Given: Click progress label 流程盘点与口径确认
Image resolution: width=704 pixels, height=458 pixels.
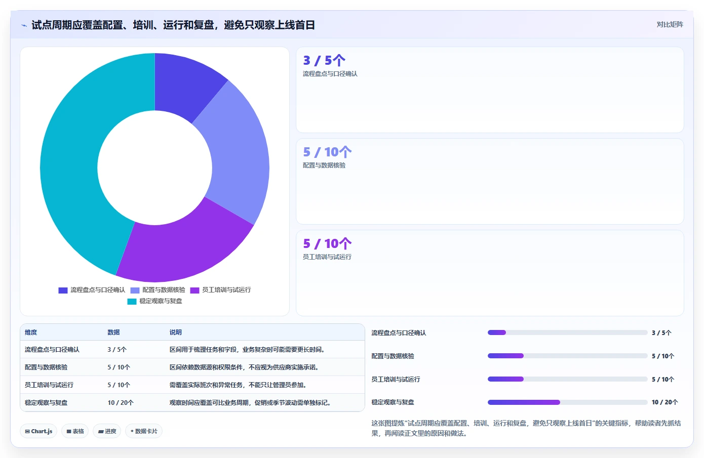Looking at the screenshot, I should [399, 333].
